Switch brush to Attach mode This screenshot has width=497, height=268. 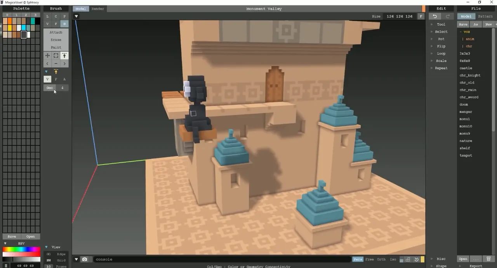click(x=56, y=32)
